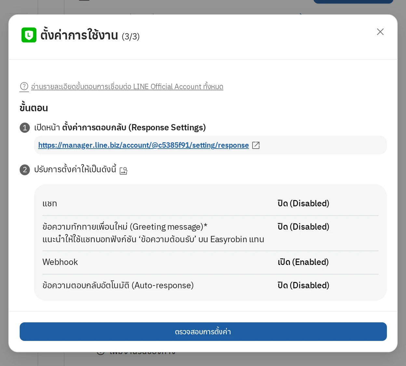Image resolution: width=406 pixels, height=366 pixels.
Task: Click the ตรวจสอบการตั้งค่า button
Action: (203, 331)
